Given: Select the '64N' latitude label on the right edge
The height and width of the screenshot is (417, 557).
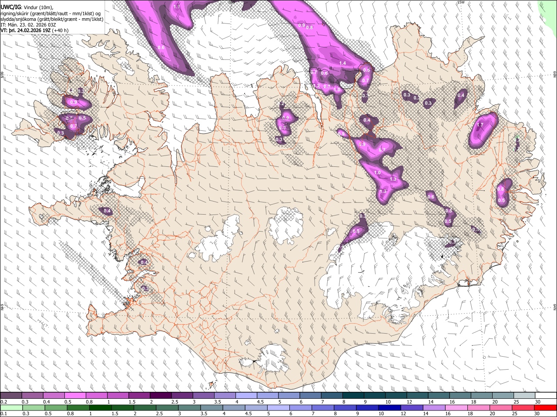Looking at the screenshot, I should (x=555, y=307).
